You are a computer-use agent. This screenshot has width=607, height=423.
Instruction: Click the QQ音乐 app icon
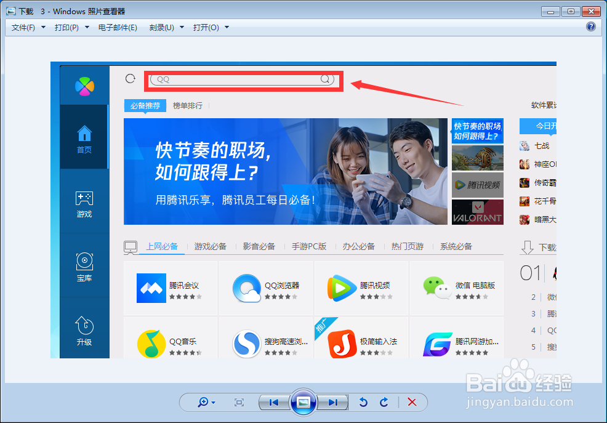point(151,344)
